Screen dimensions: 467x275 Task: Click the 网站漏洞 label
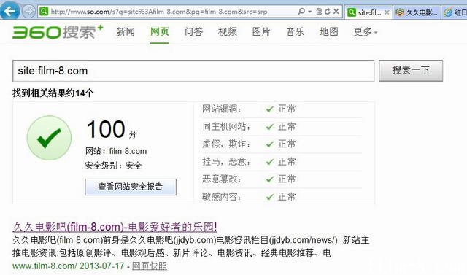coord(222,109)
